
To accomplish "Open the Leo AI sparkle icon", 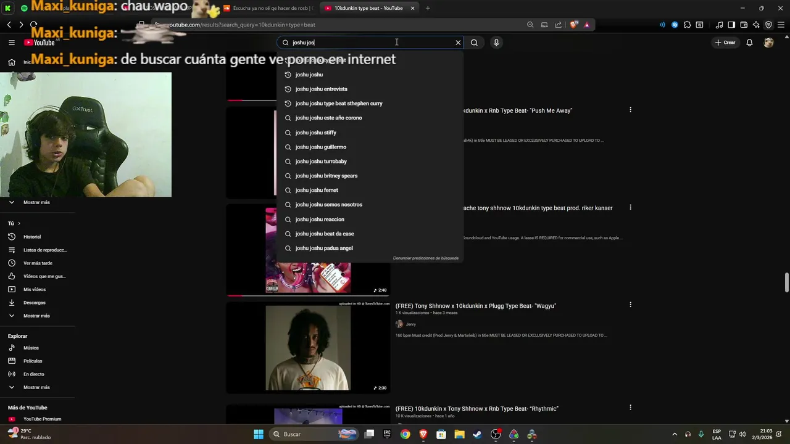I will pos(756,25).
